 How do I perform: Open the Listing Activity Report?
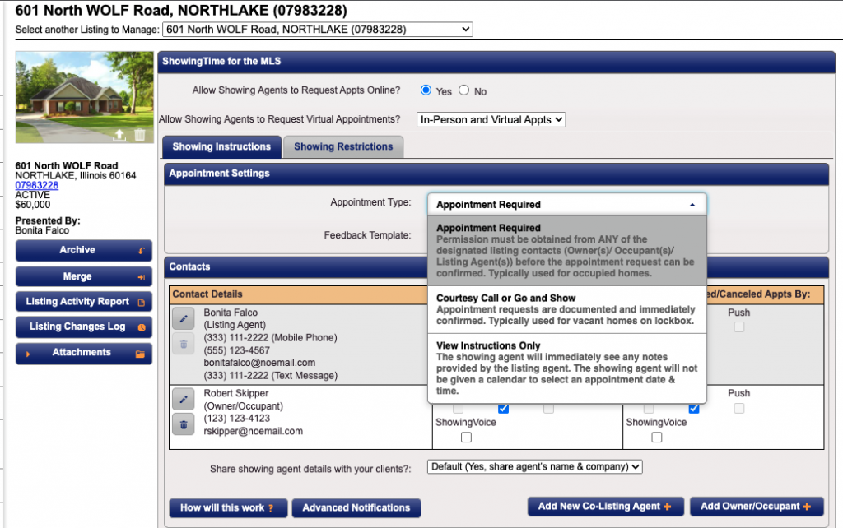click(84, 302)
